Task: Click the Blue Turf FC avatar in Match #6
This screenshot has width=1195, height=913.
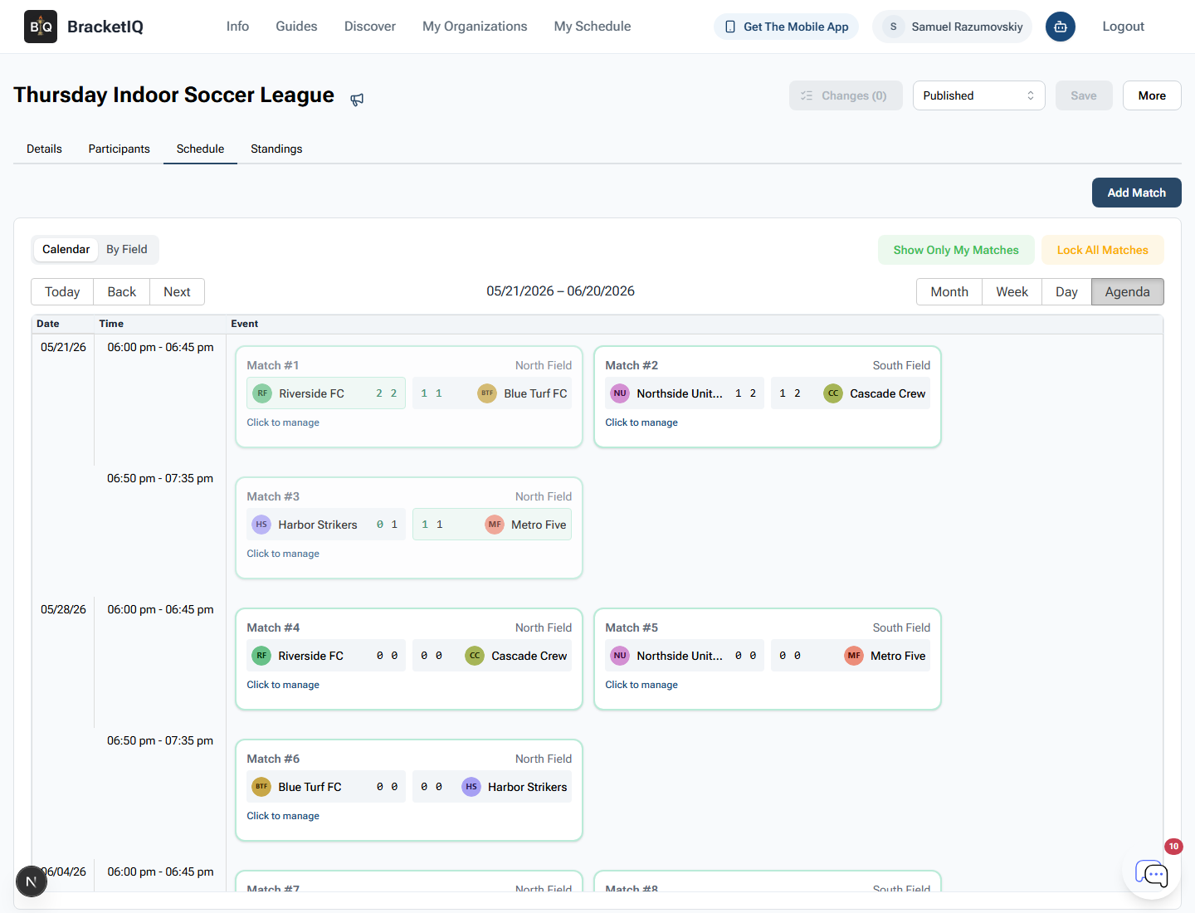Action: (x=261, y=787)
